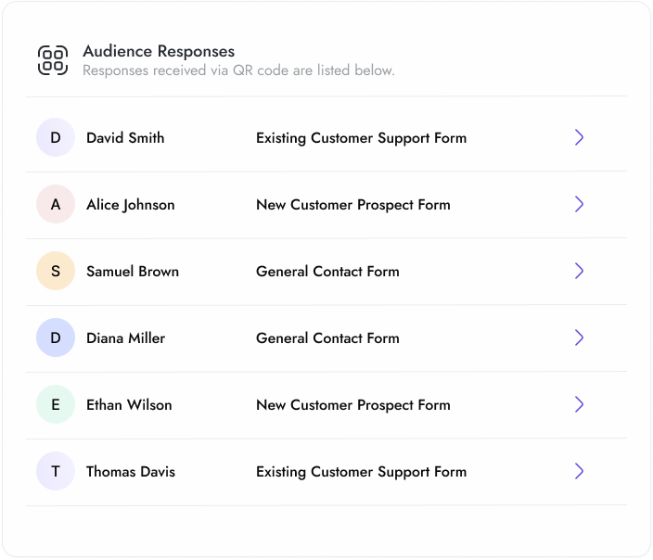Select the Diana Miller name
653x560 pixels.
(x=125, y=338)
